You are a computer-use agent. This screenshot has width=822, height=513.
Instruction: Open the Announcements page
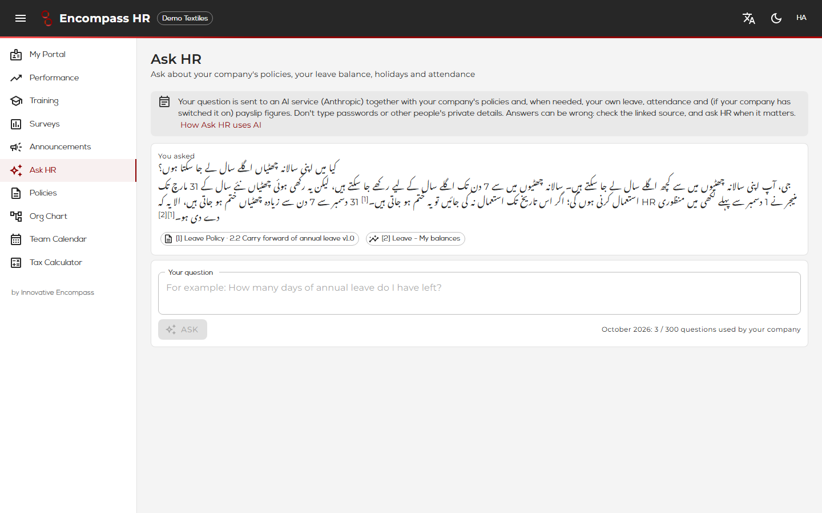pyautogui.click(x=68, y=146)
